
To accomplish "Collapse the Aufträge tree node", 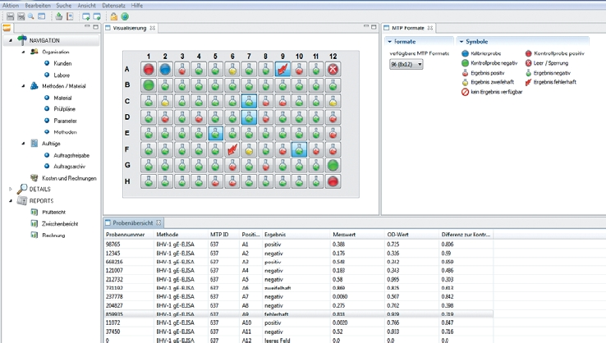I will [23, 144].
